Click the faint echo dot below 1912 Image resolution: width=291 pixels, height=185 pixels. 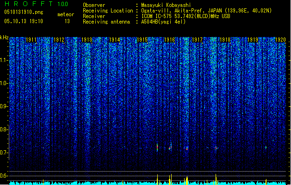tap(43, 148)
